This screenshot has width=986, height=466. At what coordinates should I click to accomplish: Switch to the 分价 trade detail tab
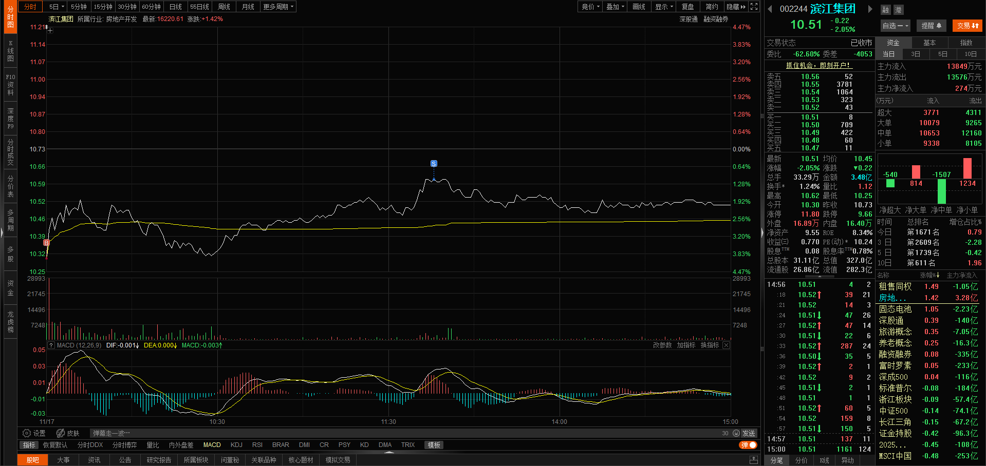point(802,460)
